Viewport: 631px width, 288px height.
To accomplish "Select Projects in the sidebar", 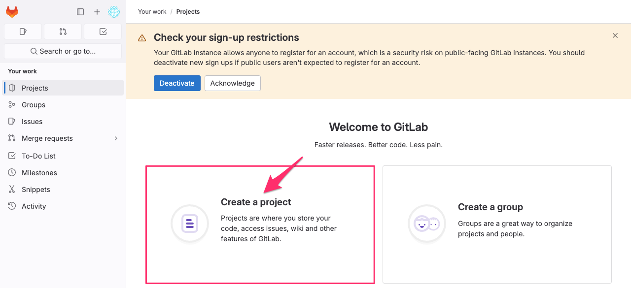I will coord(63,88).
